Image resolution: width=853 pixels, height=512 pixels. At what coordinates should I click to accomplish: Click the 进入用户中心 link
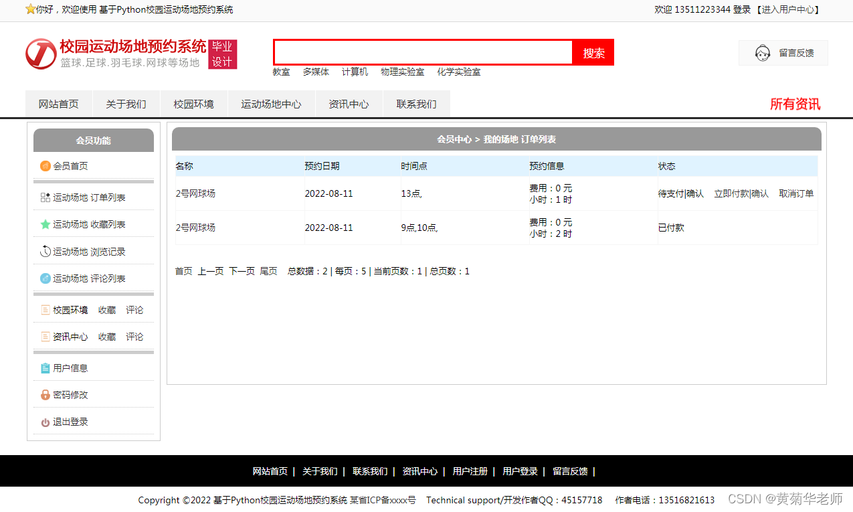point(788,9)
